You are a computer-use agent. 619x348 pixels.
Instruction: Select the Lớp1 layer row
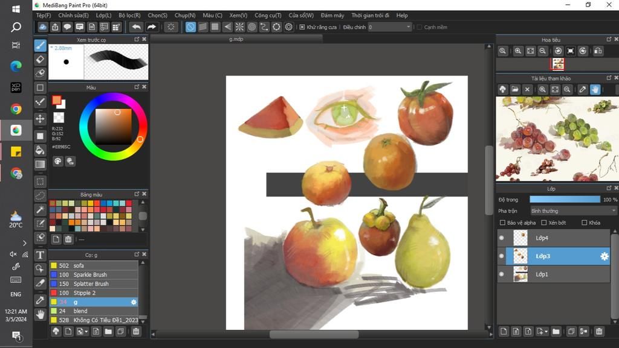click(554, 274)
